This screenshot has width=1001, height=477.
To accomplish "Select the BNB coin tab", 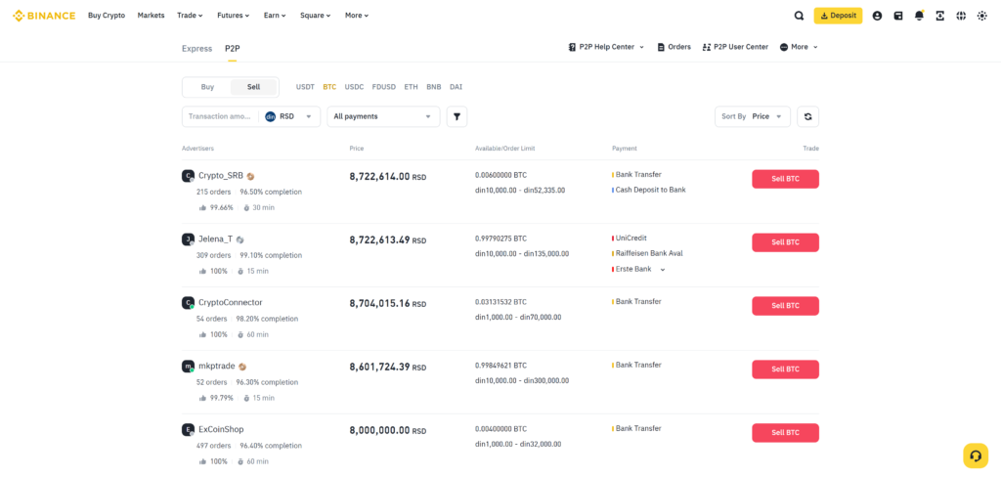I will 434,87.
